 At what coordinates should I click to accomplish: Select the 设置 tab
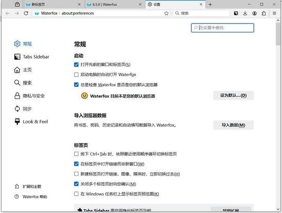[x=175, y=5]
